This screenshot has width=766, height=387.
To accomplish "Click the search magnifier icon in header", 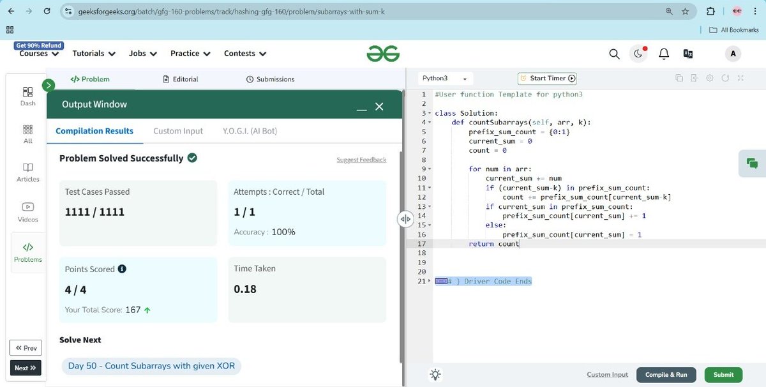I will [x=614, y=54].
